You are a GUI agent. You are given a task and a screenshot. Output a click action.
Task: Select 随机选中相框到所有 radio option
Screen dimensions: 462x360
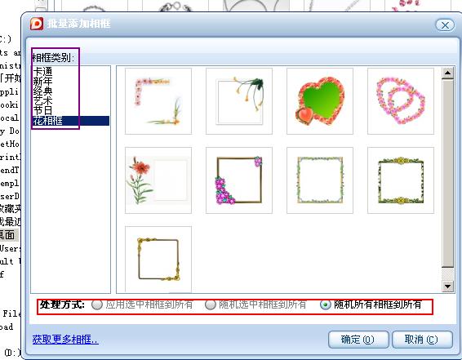(x=210, y=304)
